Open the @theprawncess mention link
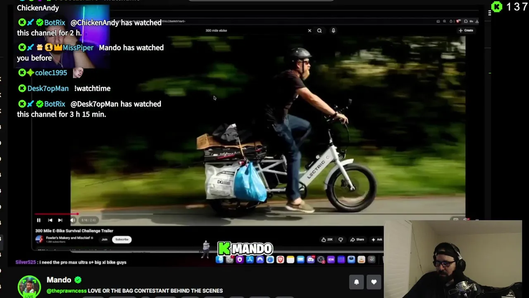Viewport: 529px width, 298px height. (x=67, y=291)
